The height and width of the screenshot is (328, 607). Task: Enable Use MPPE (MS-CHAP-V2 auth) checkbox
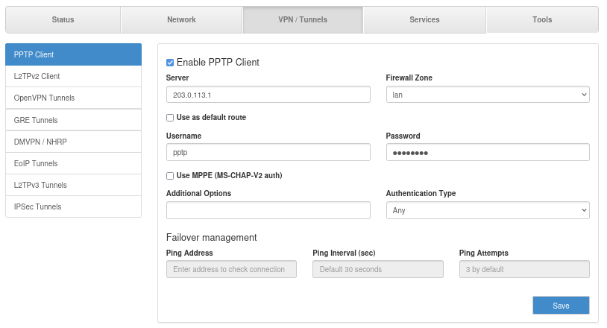click(170, 176)
